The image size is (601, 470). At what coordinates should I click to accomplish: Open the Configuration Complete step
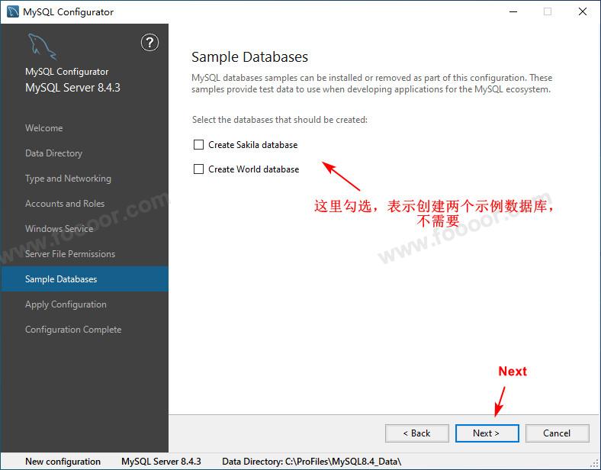click(x=73, y=330)
